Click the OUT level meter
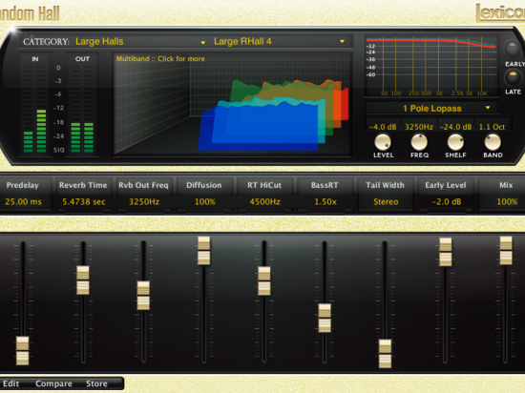Viewport: 525px width, 393px height. 82,109
